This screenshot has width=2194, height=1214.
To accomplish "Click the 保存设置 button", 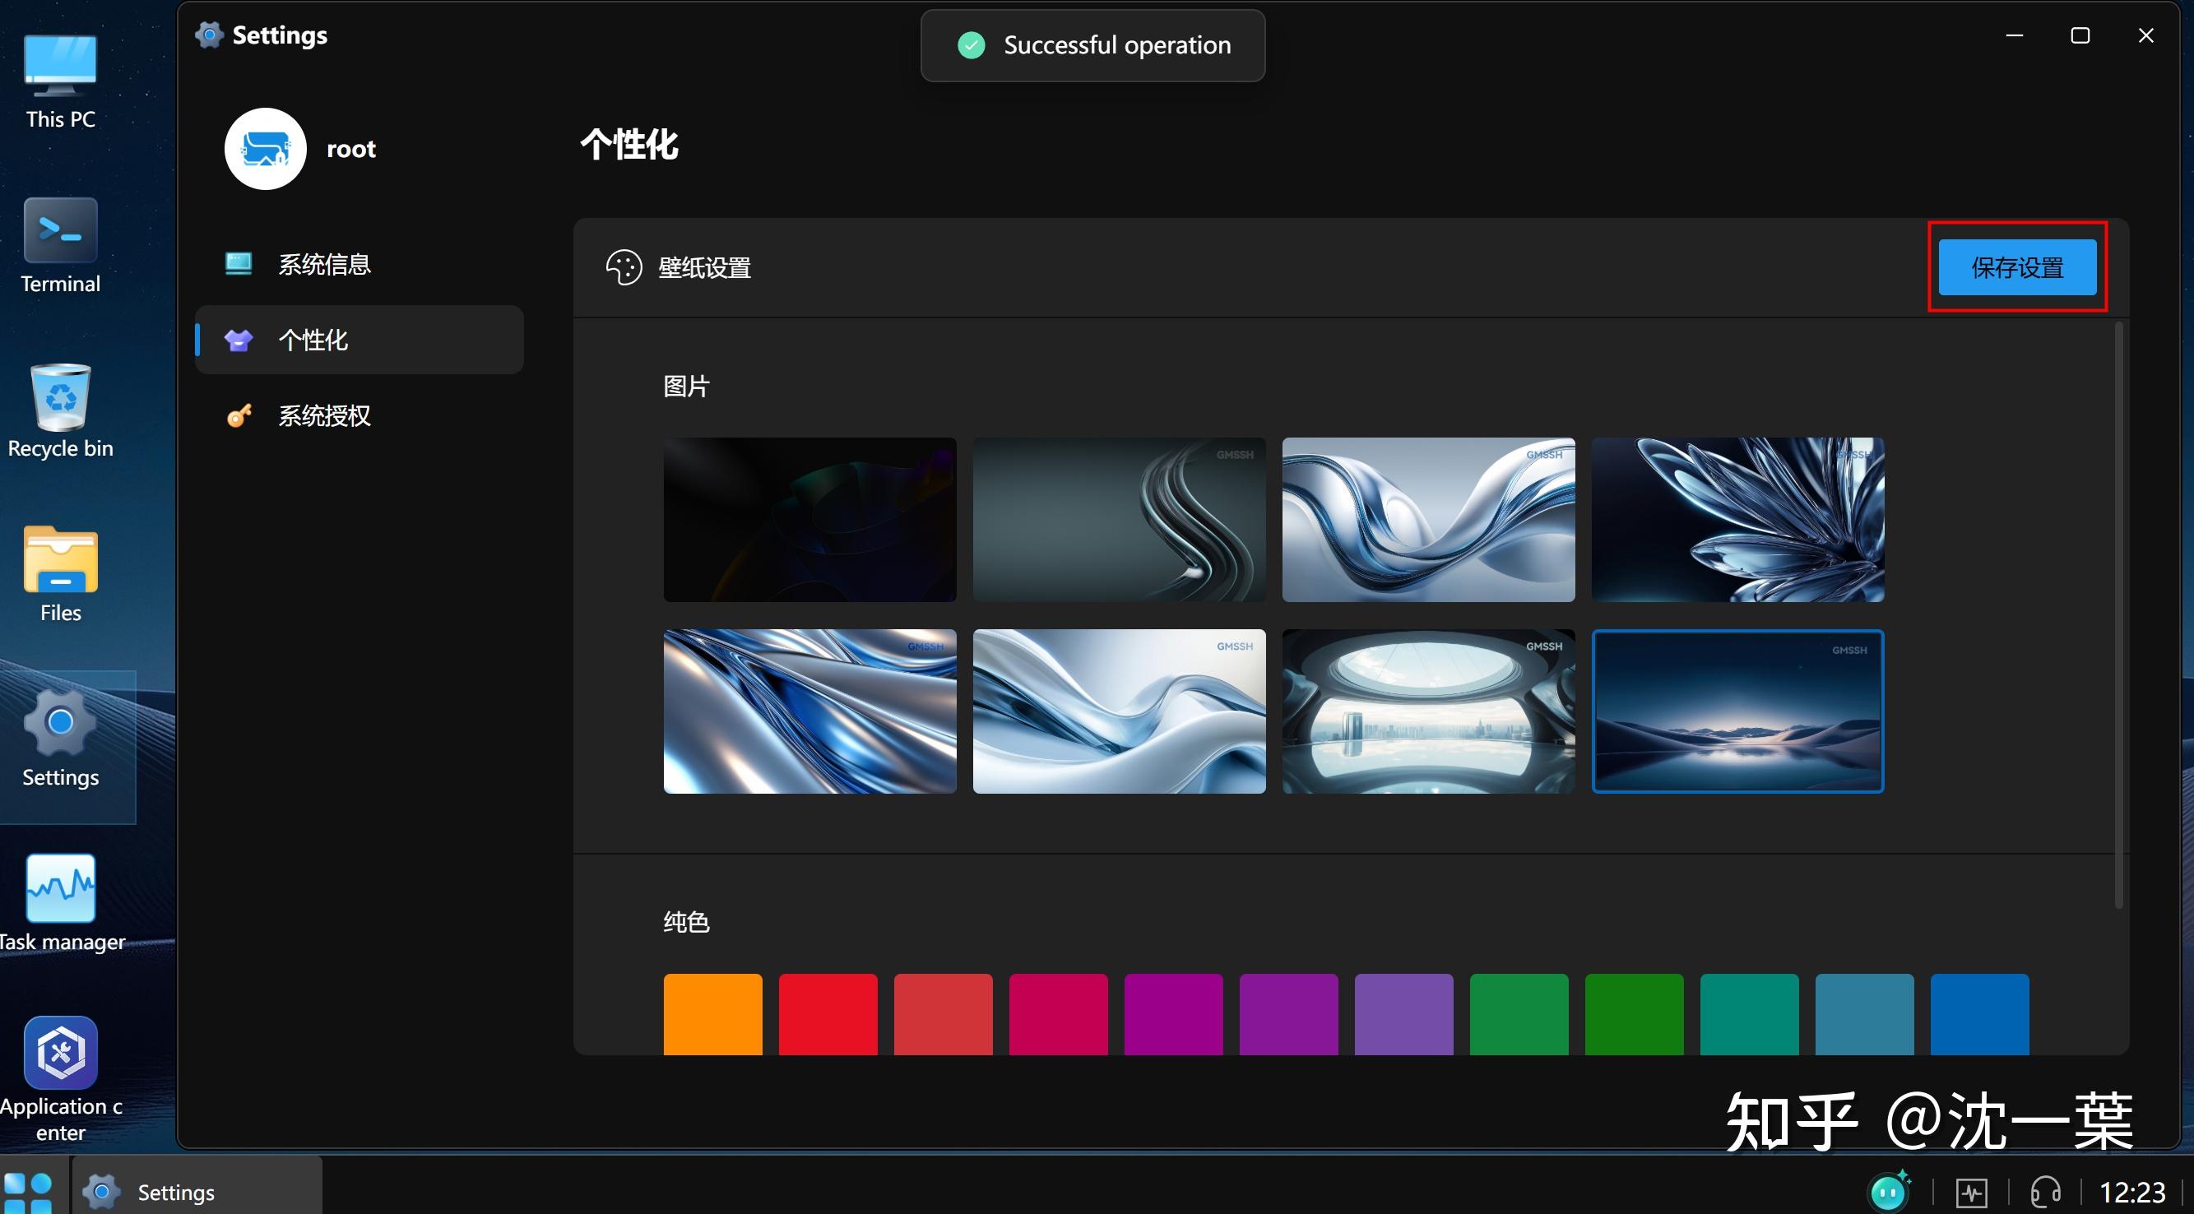I will tap(2017, 267).
